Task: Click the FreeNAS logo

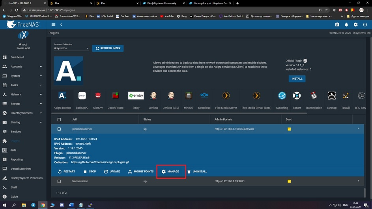Action: 23,24
